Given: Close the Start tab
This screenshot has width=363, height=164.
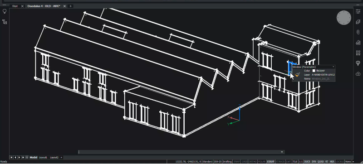Looking at the screenshot, I should click(22, 6).
